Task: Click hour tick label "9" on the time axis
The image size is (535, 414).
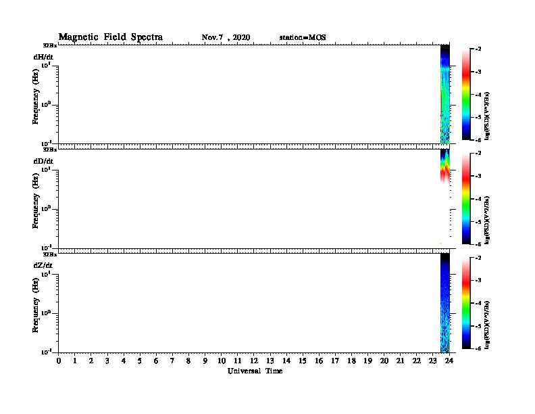Action: [205, 361]
